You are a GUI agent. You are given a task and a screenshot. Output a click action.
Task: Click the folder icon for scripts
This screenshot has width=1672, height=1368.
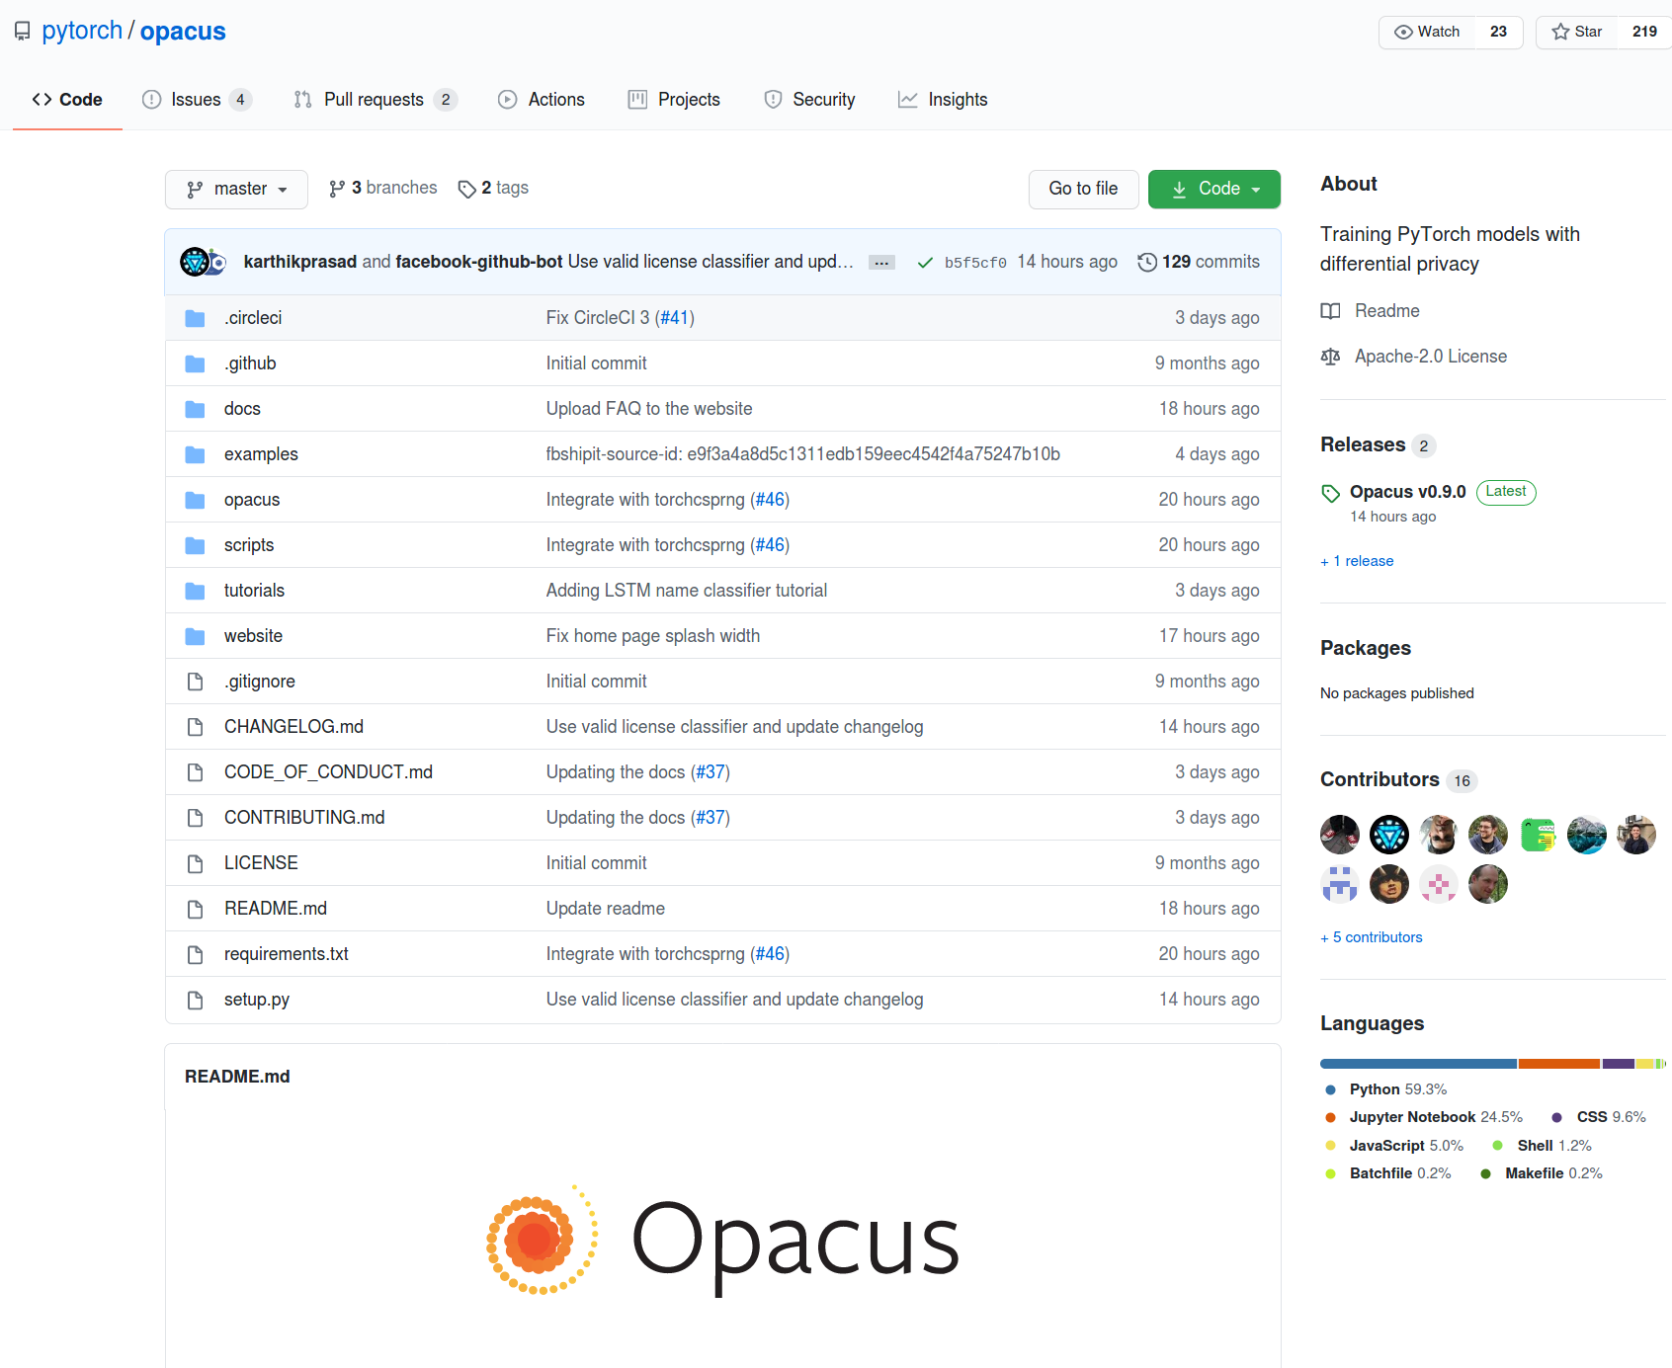point(195,545)
